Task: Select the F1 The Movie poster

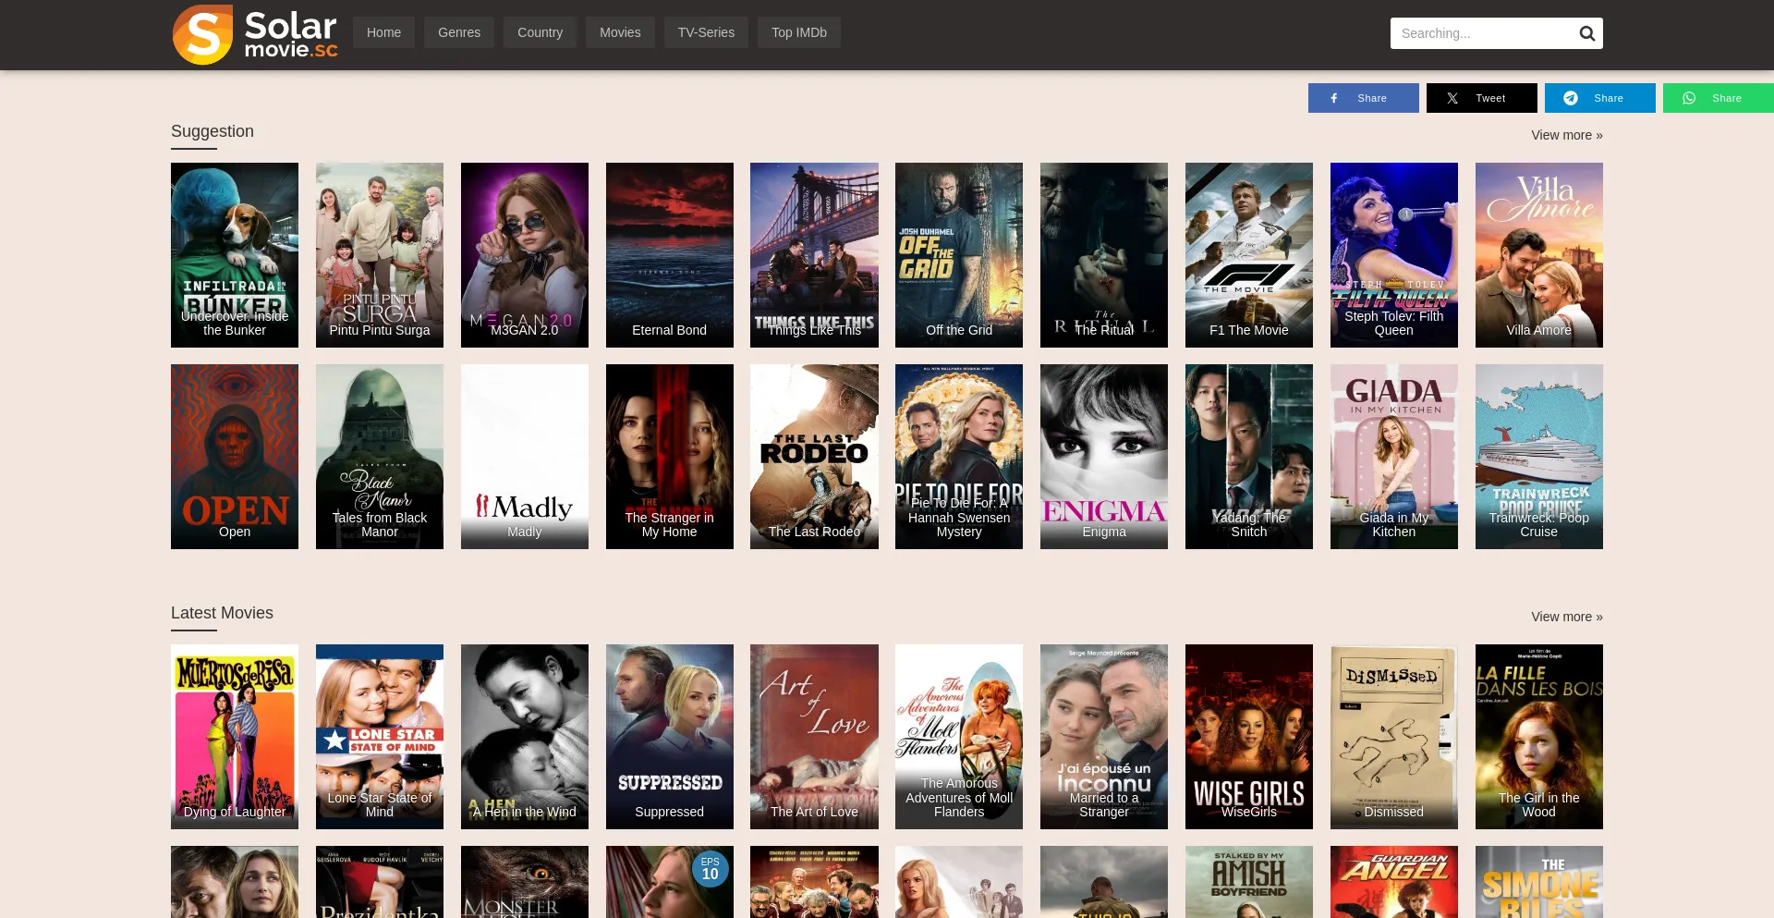Action: coord(1249,254)
